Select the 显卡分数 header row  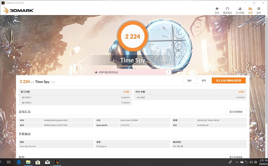tap(75, 92)
